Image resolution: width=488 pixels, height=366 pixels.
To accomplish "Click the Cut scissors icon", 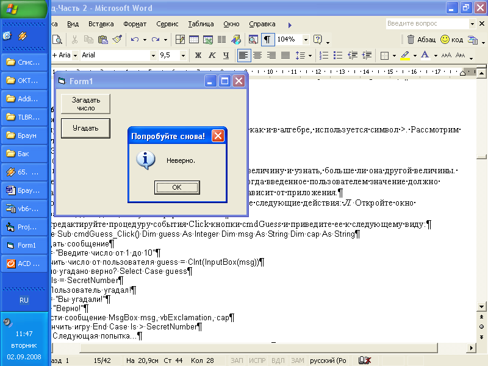I will [x=74, y=40].
